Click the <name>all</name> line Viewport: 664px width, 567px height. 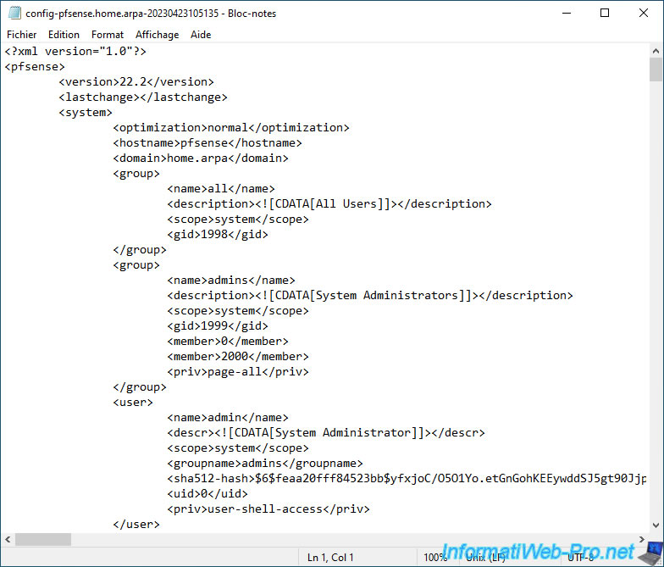pyautogui.click(x=221, y=188)
